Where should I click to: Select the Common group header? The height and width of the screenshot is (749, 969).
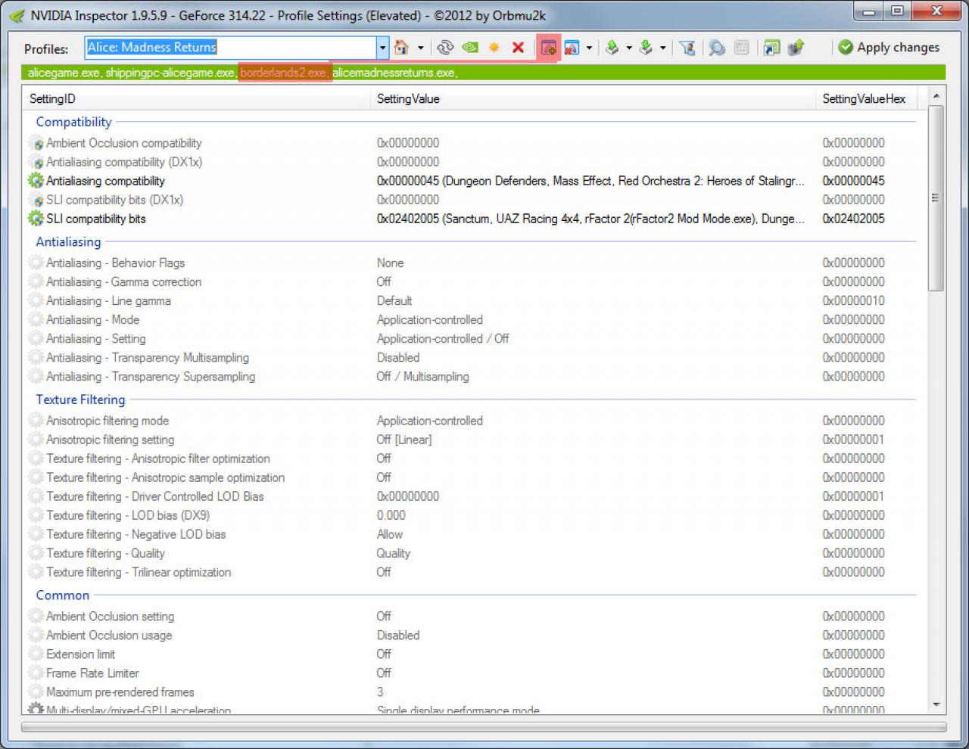pos(62,595)
